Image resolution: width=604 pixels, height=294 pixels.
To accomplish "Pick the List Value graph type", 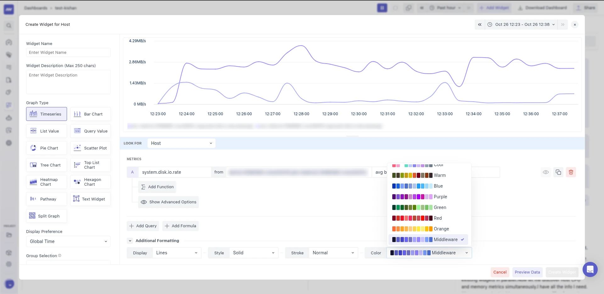I will (47, 131).
